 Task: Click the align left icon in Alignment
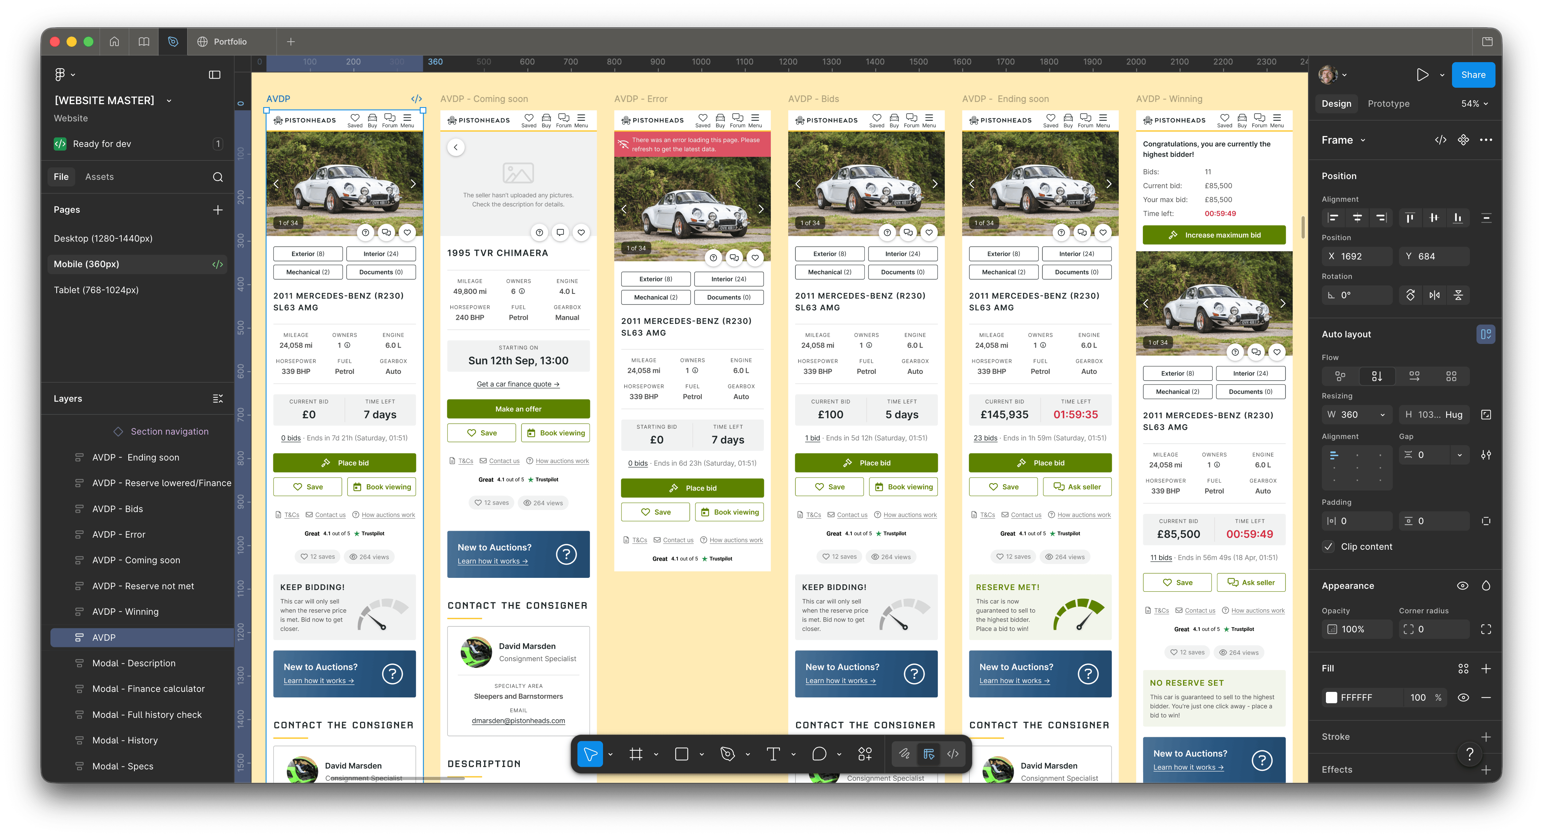[x=1333, y=217]
